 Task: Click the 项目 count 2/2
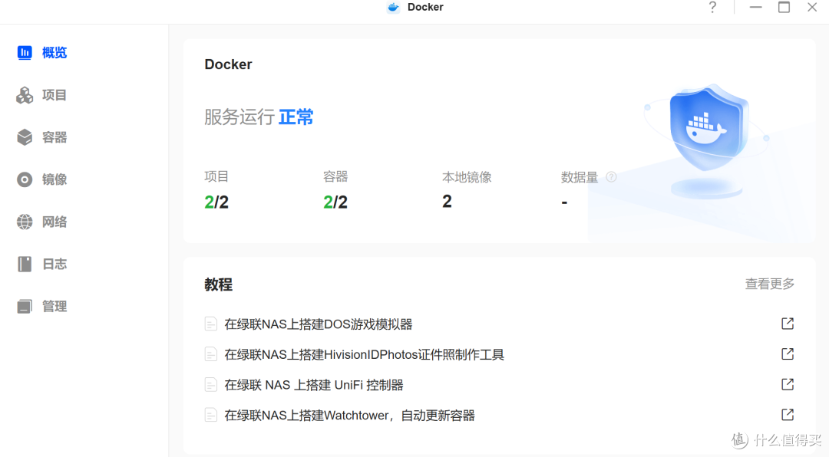pos(216,202)
